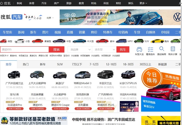Open the 宝马3系 car link
The width and height of the screenshot is (182, 125).
14,95
